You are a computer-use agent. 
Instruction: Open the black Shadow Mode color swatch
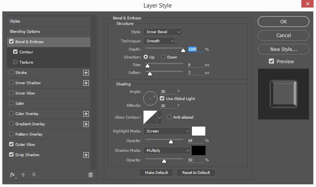click(199, 151)
